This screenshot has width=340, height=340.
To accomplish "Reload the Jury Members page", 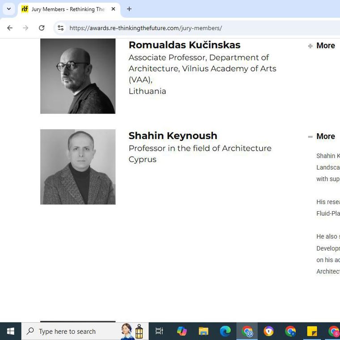I will pyautogui.click(x=42, y=28).
